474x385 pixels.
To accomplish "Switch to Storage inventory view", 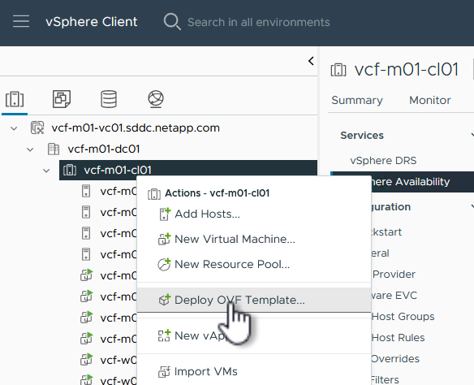I will (109, 99).
